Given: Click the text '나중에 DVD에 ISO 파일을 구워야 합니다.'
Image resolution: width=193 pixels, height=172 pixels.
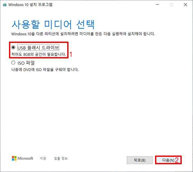Looking at the screenshot, I should point(45,70).
